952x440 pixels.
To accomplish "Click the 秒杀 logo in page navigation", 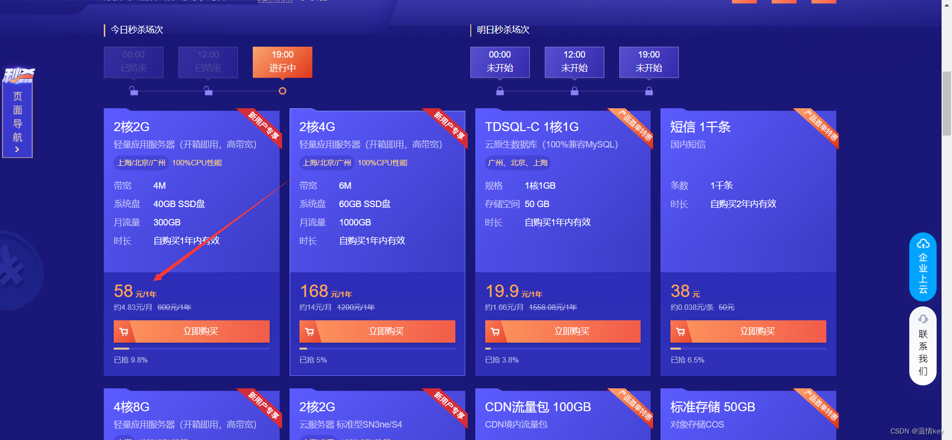I will (x=18, y=75).
